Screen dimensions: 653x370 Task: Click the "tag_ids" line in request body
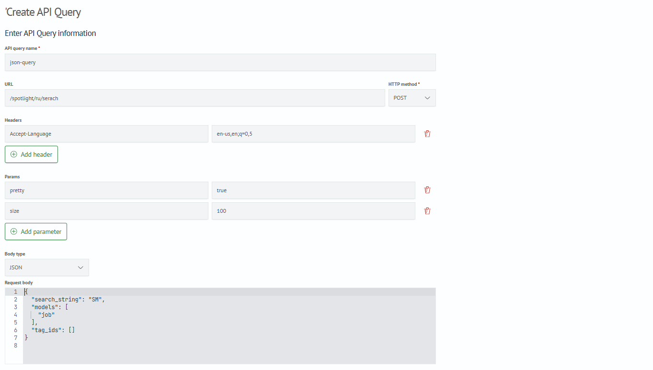click(x=53, y=330)
